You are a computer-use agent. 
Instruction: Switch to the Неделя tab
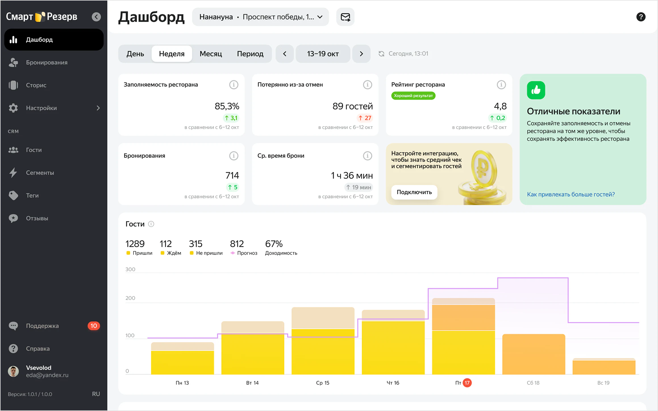pyautogui.click(x=172, y=54)
